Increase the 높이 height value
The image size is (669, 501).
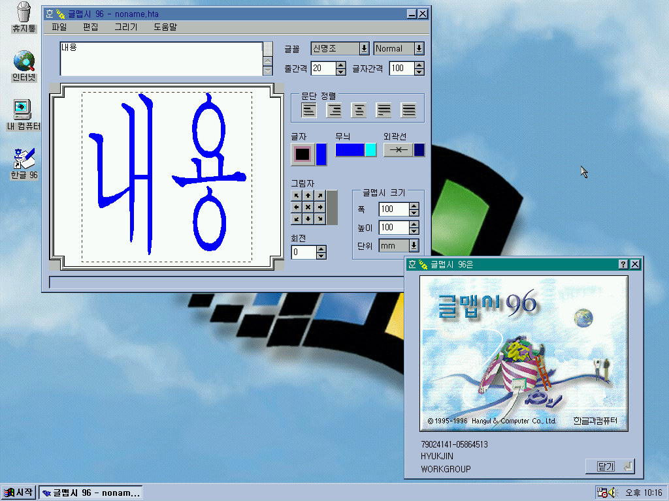tap(414, 224)
